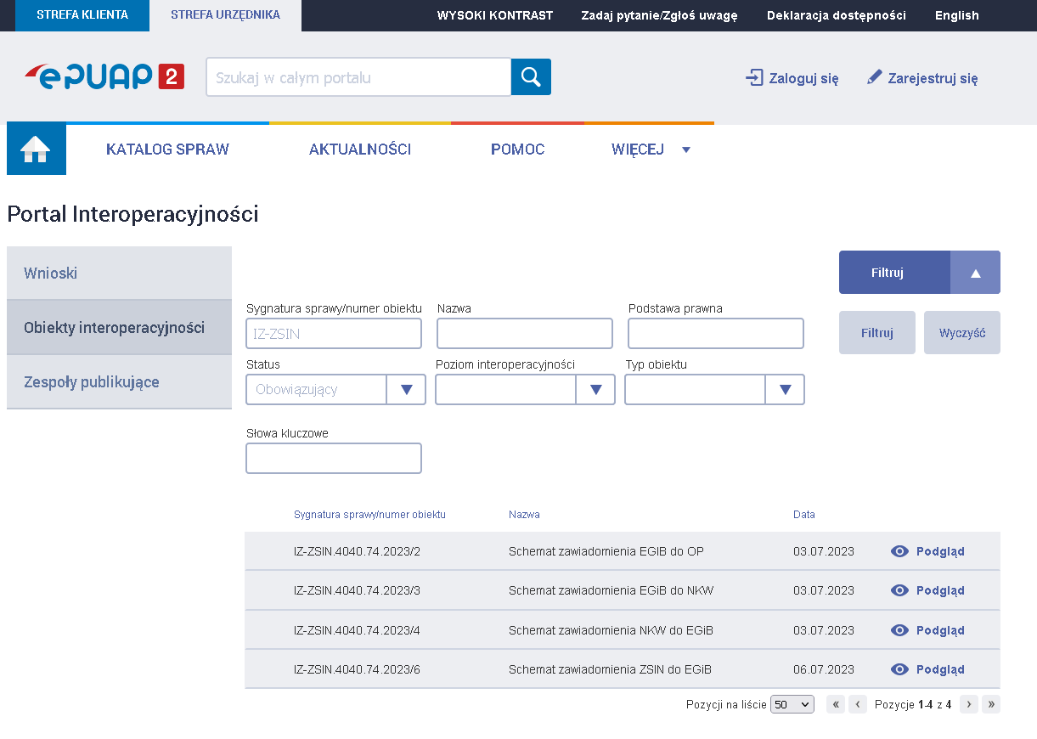Open the Status dropdown
The height and width of the screenshot is (739, 1037).
tap(407, 389)
